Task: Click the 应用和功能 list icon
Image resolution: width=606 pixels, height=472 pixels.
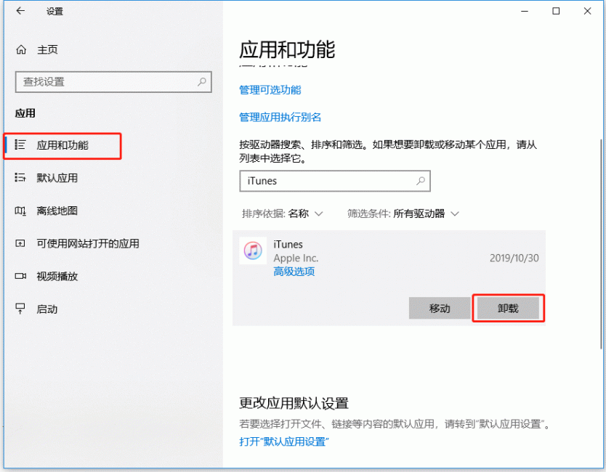Action: coord(20,145)
